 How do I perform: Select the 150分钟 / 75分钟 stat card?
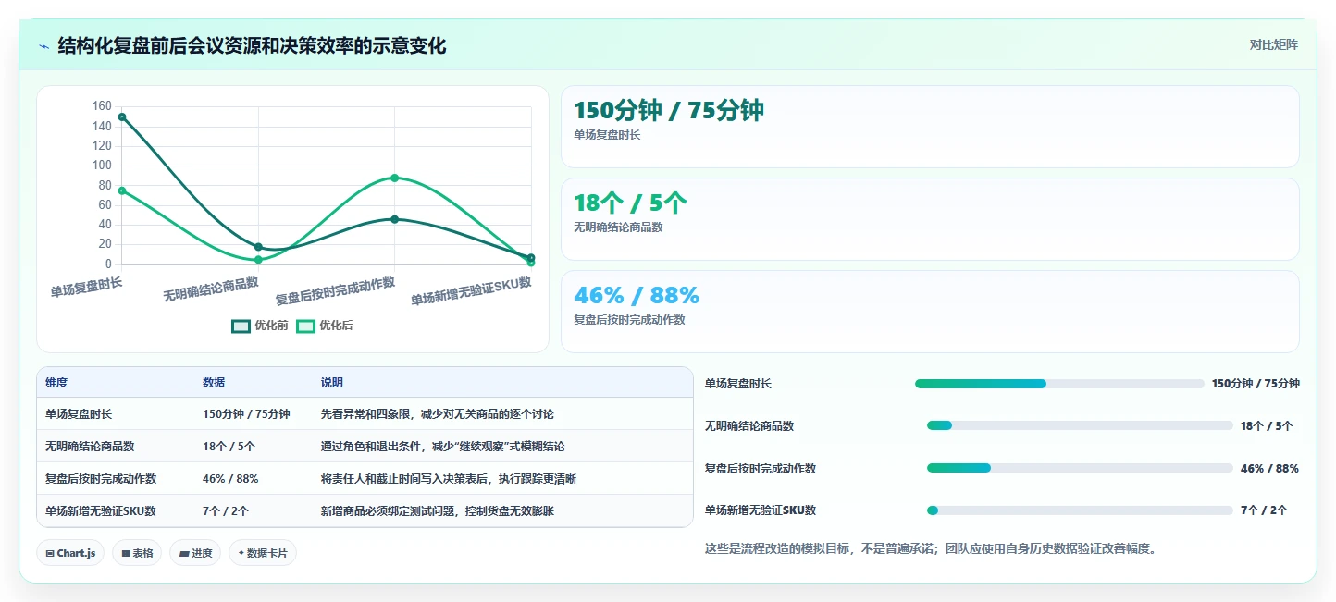pyautogui.click(x=930, y=127)
